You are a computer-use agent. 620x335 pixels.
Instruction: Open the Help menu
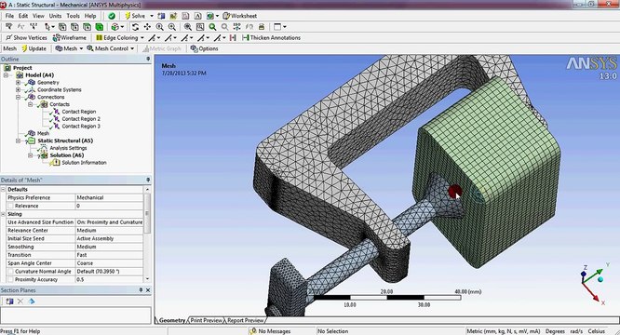pos(90,16)
